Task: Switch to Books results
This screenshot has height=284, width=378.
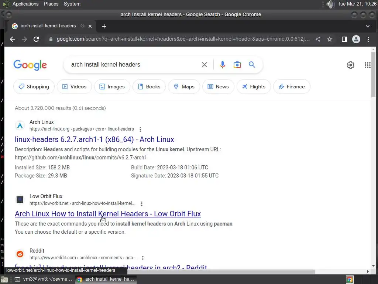Action: (x=149, y=87)
